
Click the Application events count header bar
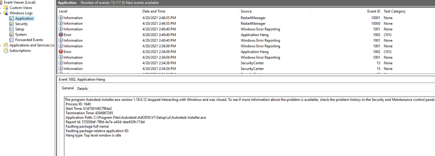pos(246,3)
